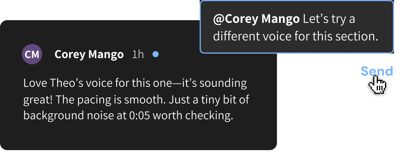Click the blue unread dot indicator
The image size is (409, 165).
tap(156, 54)
